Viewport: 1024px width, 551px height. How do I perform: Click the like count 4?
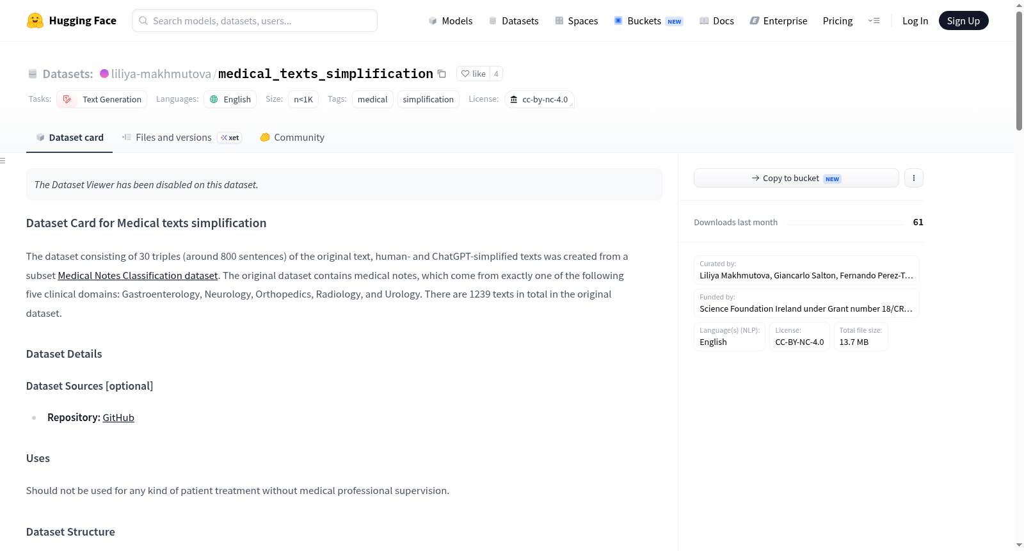pos(496,74)
